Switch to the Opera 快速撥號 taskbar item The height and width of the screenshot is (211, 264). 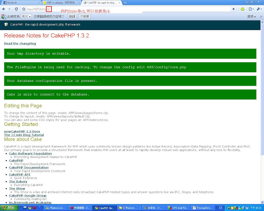[x=80, y=208]
